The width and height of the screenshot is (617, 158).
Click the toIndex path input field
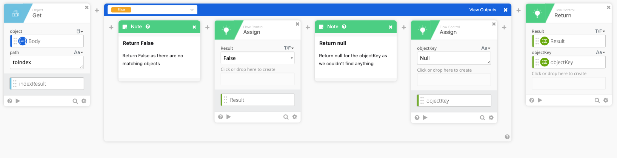(47, 62)
